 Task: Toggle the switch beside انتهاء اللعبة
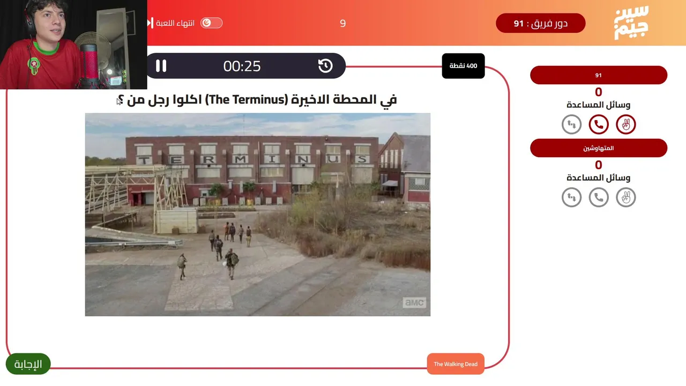[211, 23]
